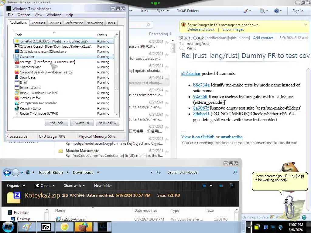Image resolution: width=311 pixels, height=233 pixels.
Task: Click the 7-Zip Koteyka2.zip task icon
Action: [17, 46]
